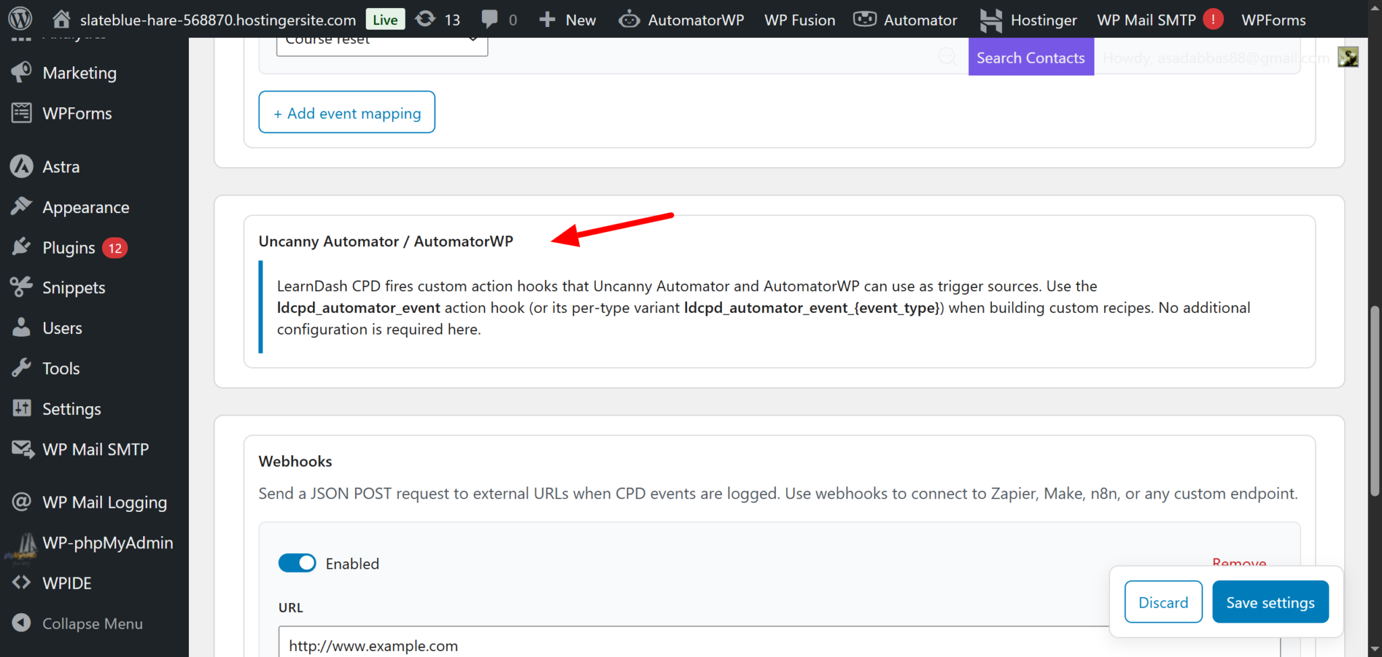This screenshot has height=657, width=1382.
Task: Click Add event mapping button
Action: tap(347, 112)
